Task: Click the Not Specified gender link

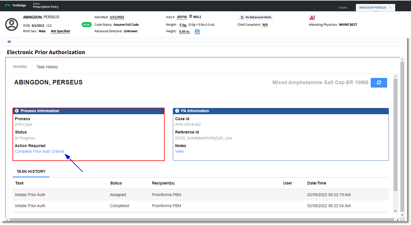Action: point(60,31)
